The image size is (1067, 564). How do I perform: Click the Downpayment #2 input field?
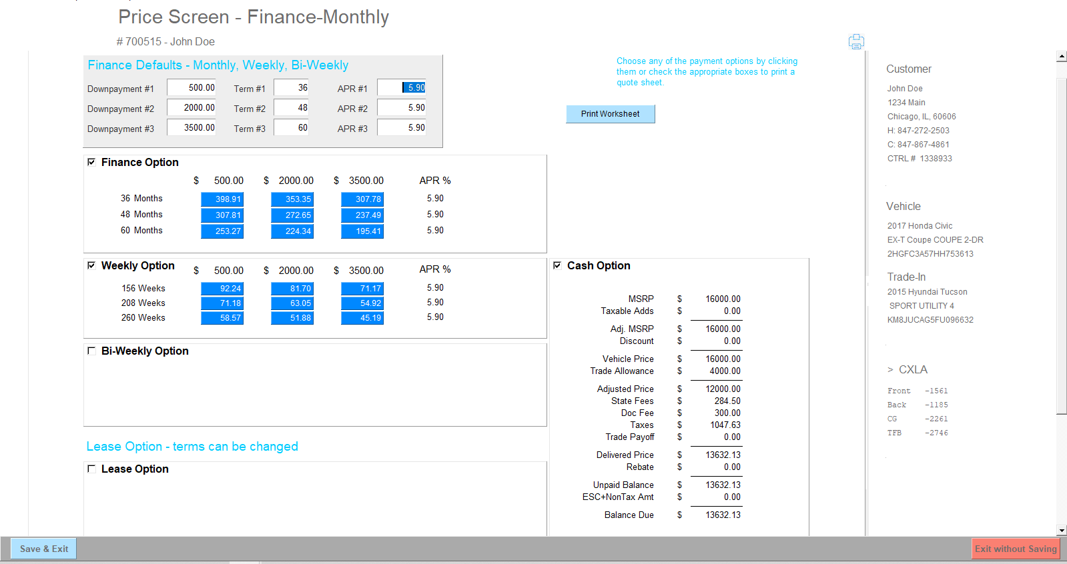pos(192,108)
